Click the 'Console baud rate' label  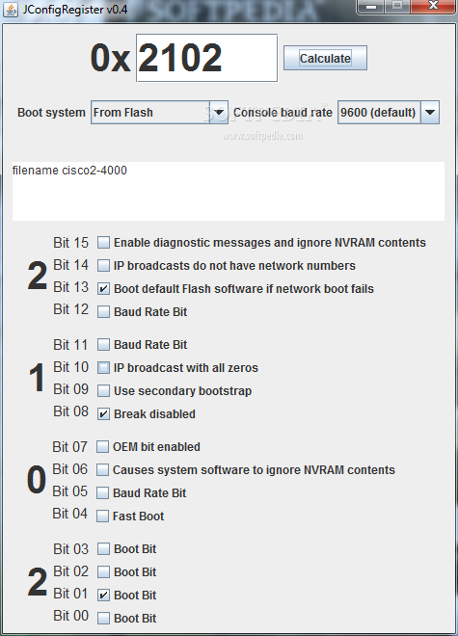pos(283,113)
